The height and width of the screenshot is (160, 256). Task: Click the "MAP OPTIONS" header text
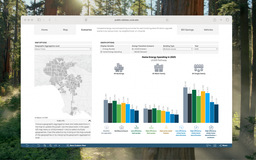41,43
